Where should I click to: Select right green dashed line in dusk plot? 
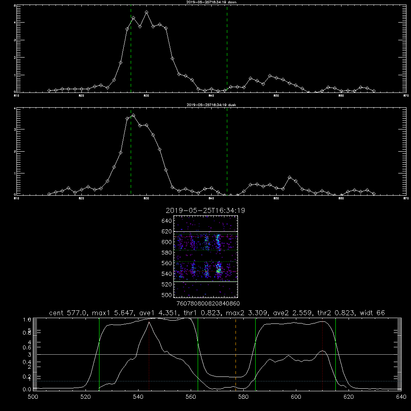tap(227, 151)
